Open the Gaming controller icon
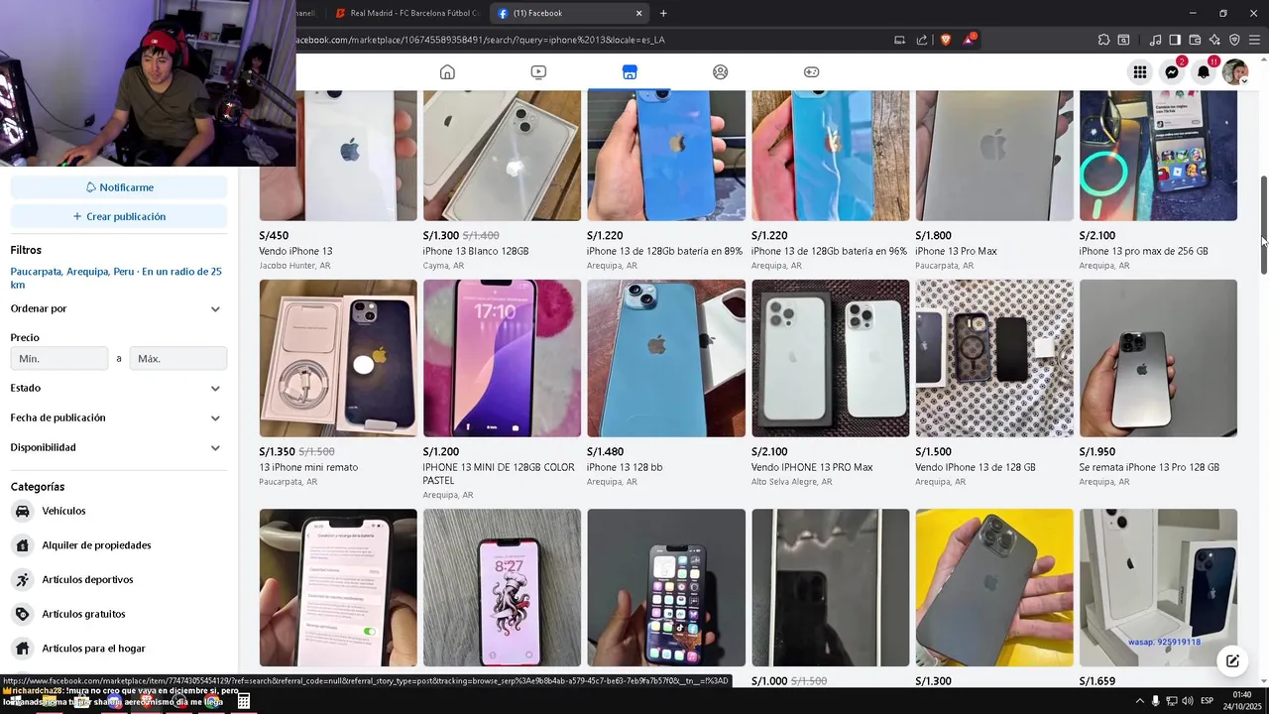This screenshot has height=714, width=1269. [x=811, y=72]
